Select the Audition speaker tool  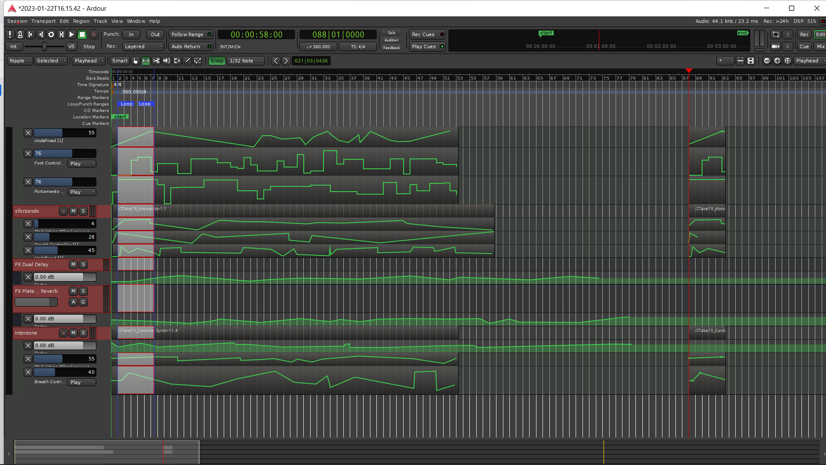click(166, 61)
